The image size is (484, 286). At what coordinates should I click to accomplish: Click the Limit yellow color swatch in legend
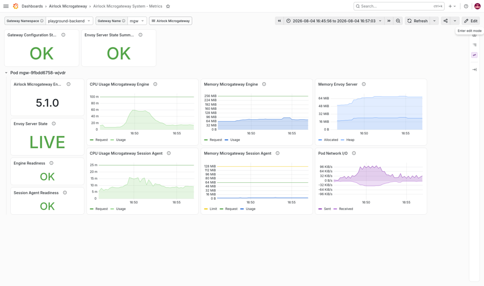click(x=206, y=209)
